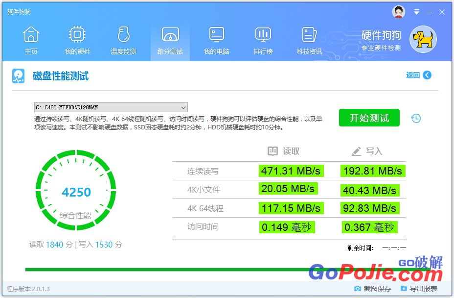Select the 0.367 毫秒 access time
Screen dimensions: 454x298
pos(369,227)
